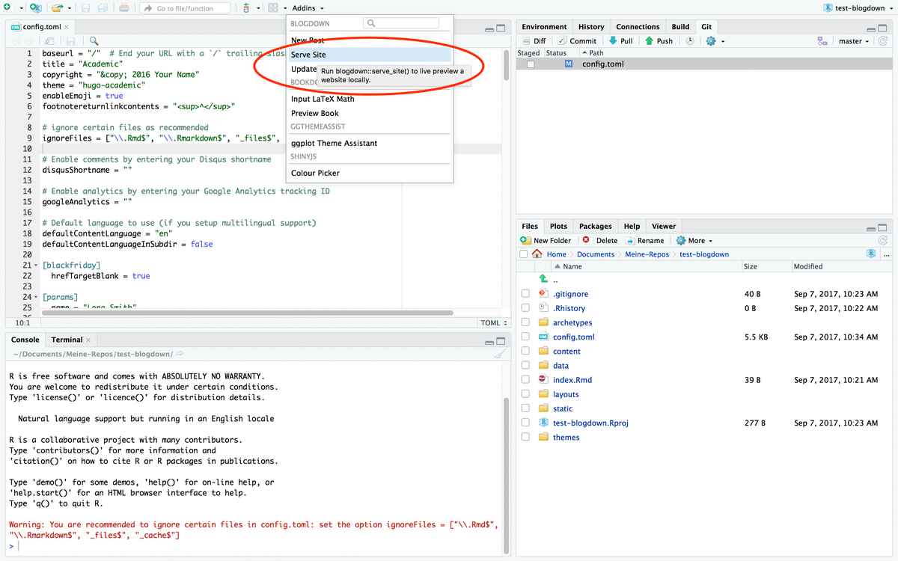Screen dimensions: 898x561
Task: Click the New Branch icon in the Git pane
Action: 822,41
